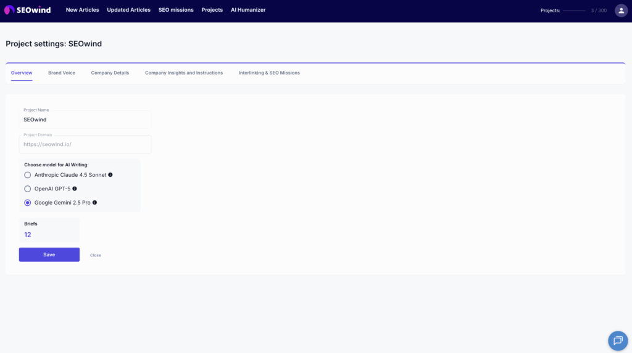Screen dimensions: 632x353
Task: Click the Briefs count 12
Action: pyautogui.click(x=27, y=235)
